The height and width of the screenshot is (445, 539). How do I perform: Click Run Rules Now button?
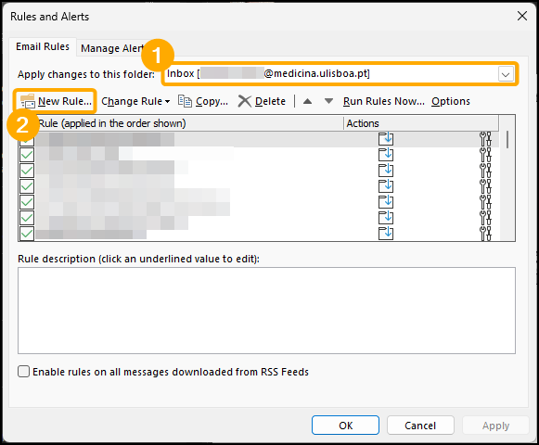[x=384, y=101]
